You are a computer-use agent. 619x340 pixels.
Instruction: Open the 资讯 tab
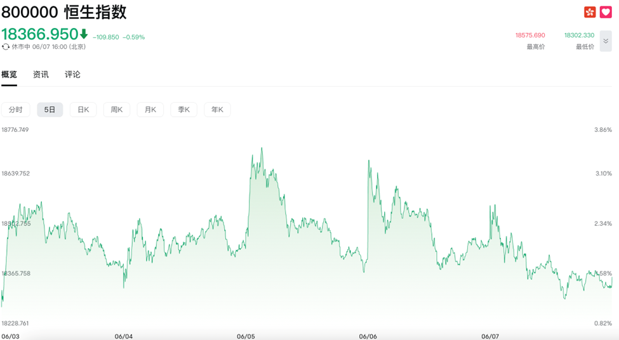[x=41, y=74]
